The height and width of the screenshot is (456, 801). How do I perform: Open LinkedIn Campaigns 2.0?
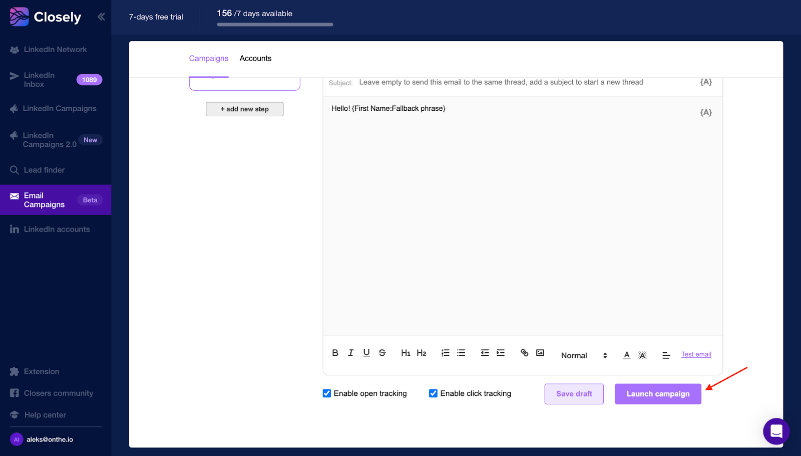tap(56, 140)
